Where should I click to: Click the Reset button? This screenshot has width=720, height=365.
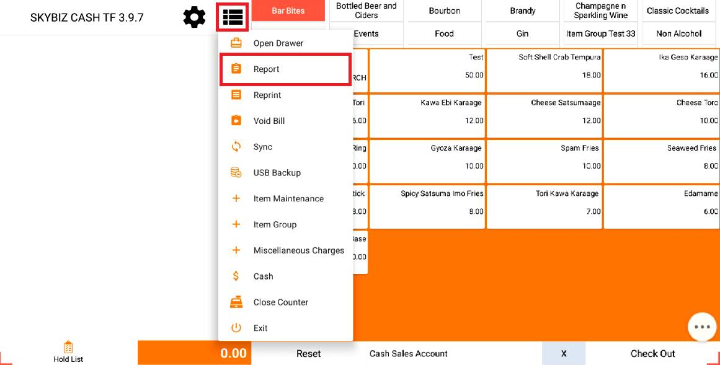point(308,354)
